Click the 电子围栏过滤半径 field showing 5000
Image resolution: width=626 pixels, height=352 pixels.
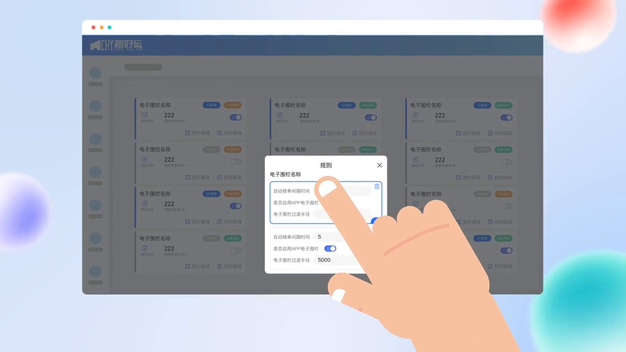(333, 260)
